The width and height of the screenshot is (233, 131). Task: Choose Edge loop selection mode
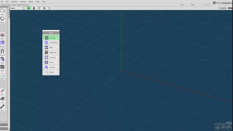coord(51,52)
